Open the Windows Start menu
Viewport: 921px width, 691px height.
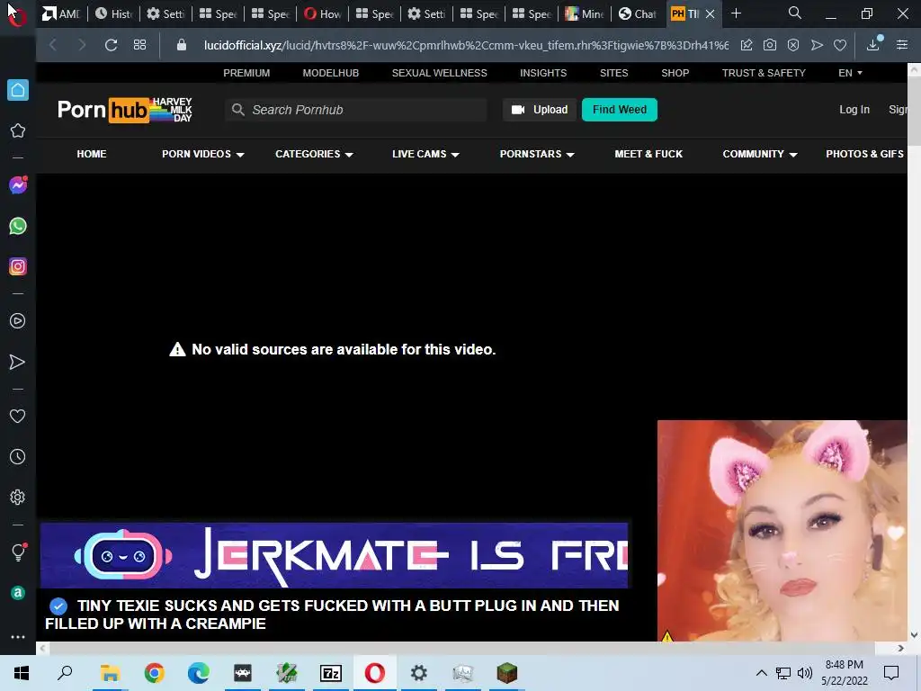coord(22,673)
